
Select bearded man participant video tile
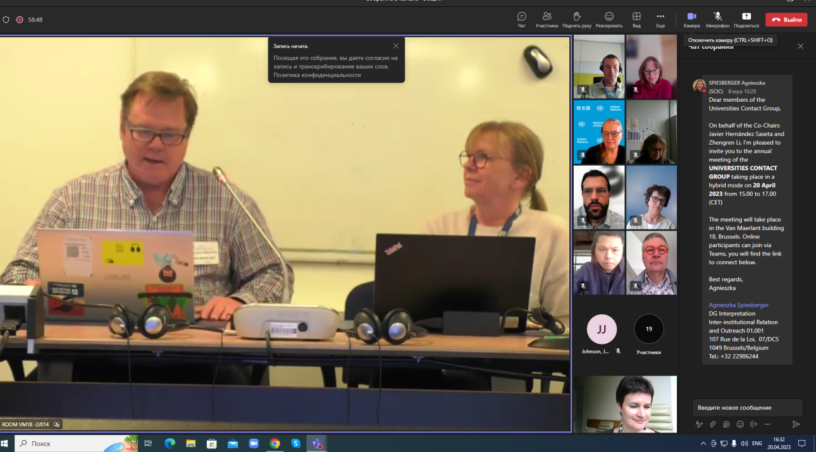click(x=599, y=197)
